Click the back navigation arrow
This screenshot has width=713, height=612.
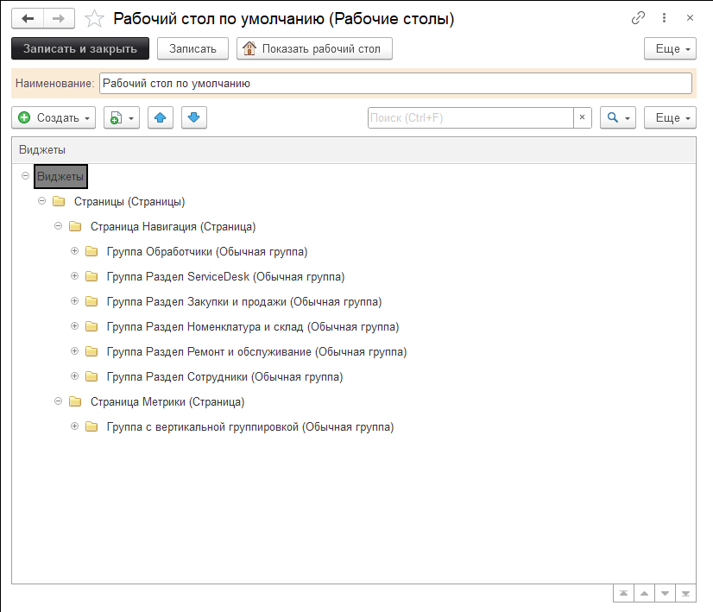click(28, 18)
